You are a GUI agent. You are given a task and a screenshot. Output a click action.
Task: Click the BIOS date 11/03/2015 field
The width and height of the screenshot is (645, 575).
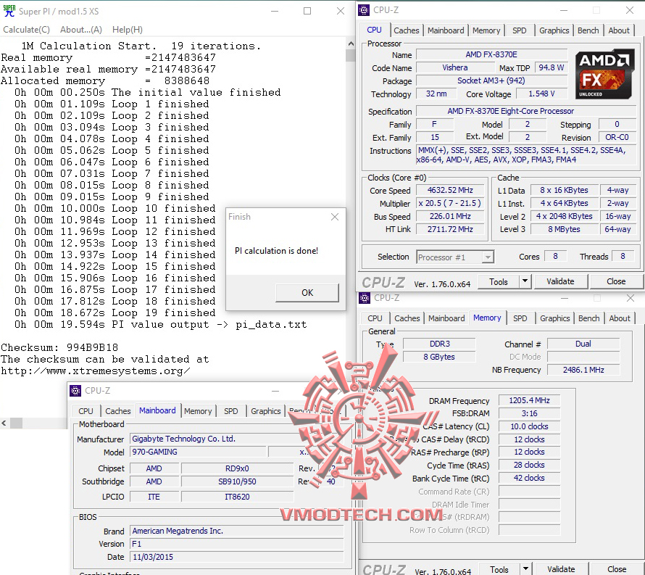(237, 558)
